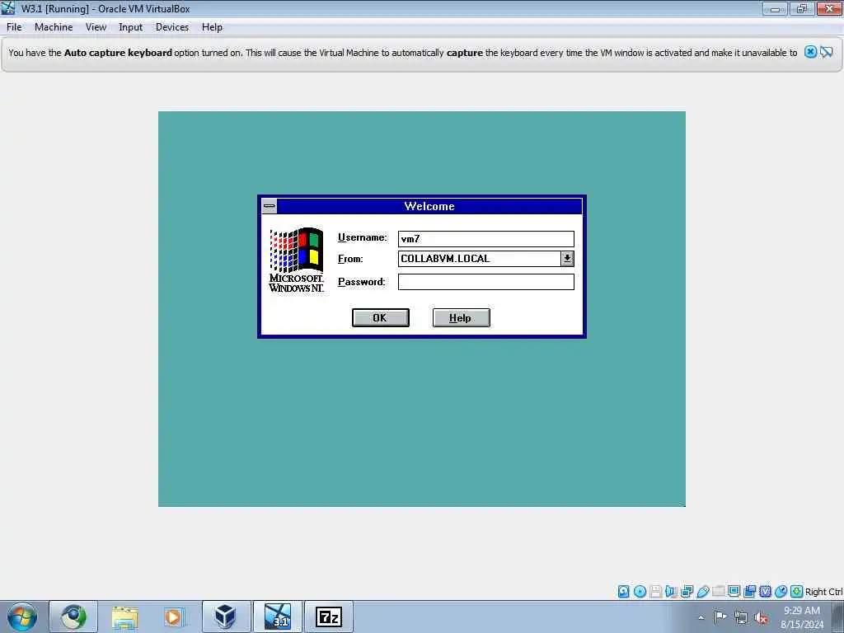Viewport: 844px width, 633px height.
Task: Click the audio status icon in VirtualBox
Action: coord(671,592)
